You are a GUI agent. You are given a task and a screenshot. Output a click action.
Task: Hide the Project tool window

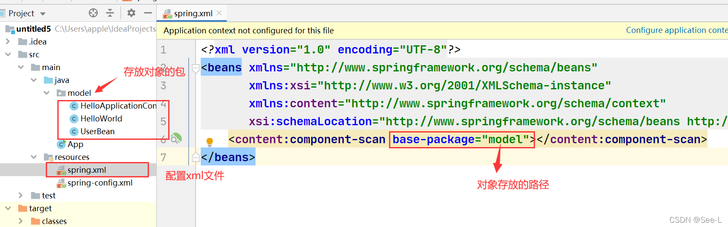click(148, 13)
